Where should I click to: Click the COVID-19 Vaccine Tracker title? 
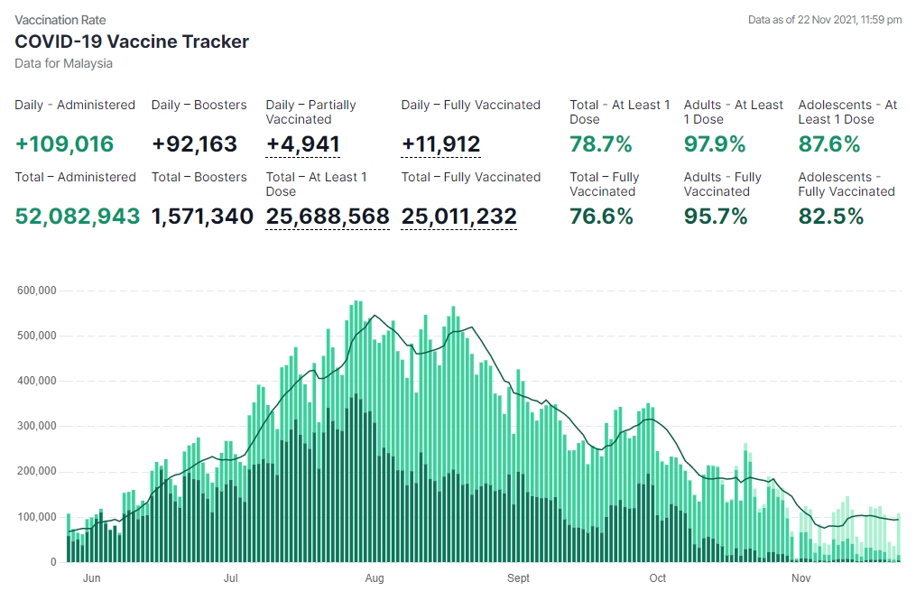tap(132, 42)
